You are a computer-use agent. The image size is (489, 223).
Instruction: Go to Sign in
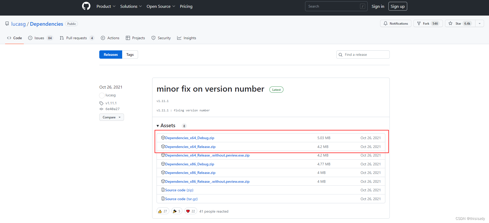(378, 6)
